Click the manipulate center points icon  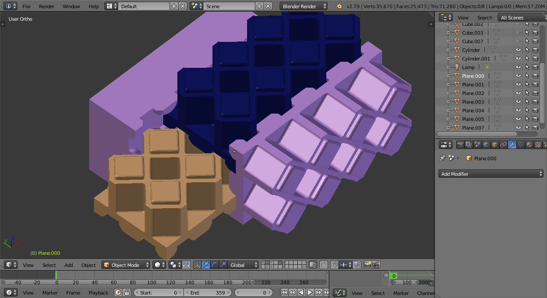[187, 265]
